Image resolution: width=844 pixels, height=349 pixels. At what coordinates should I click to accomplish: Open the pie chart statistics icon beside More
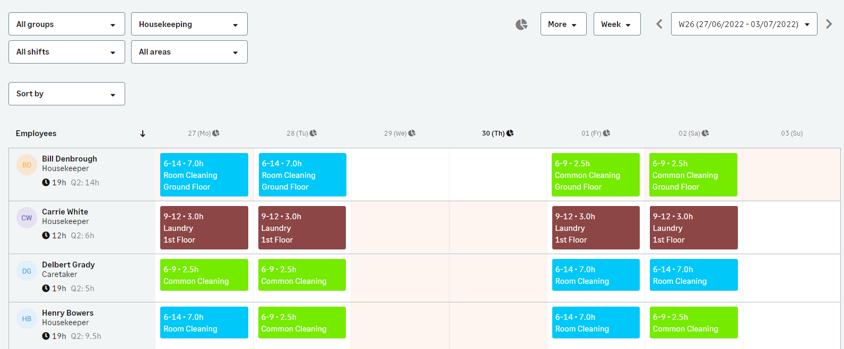tap(521, 24)
